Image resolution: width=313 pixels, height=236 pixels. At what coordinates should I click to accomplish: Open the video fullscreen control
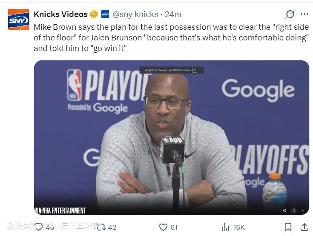coord(293,210)
